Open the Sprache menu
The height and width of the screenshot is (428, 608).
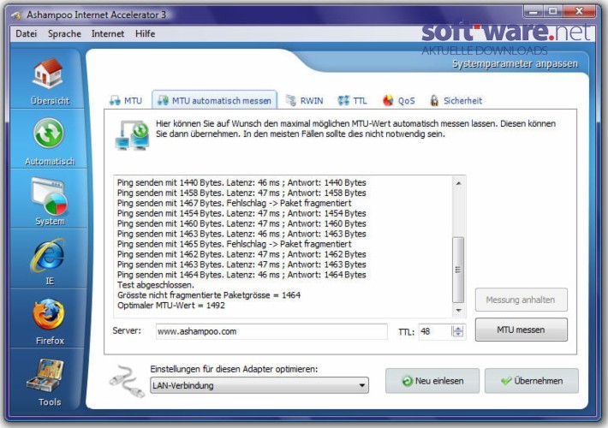tap(64, 33)
